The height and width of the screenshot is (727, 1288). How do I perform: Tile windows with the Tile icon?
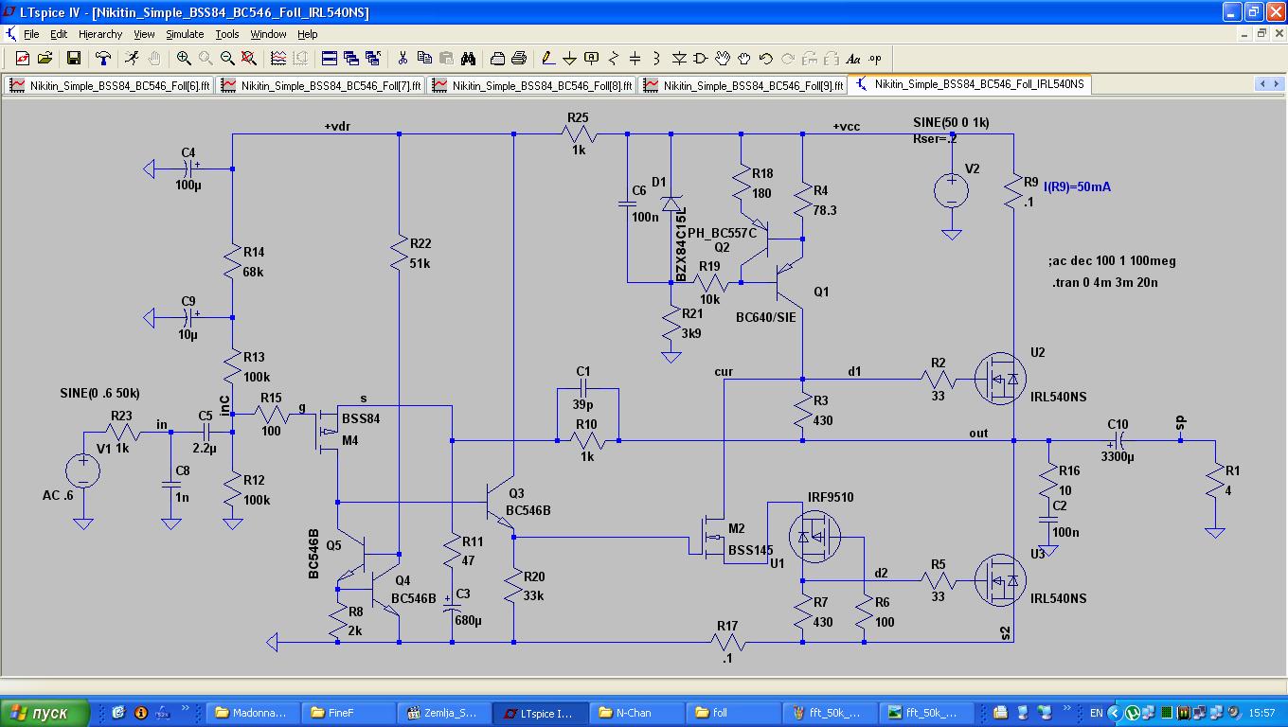pos(330,59)
